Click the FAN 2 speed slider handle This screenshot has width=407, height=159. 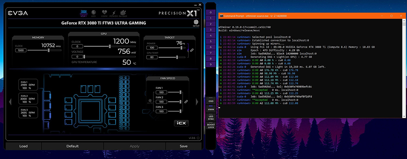tap(180, 102)
